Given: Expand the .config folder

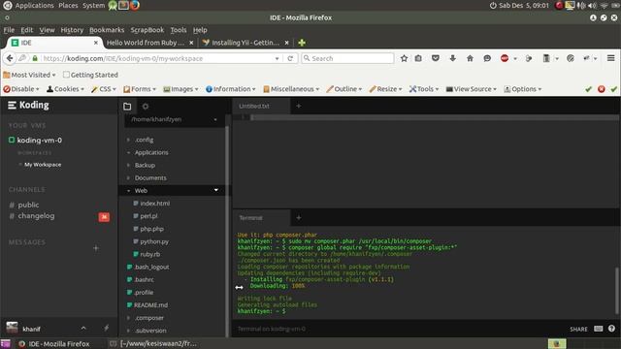Looking at the screenshot, I should (x=128, y=140).
